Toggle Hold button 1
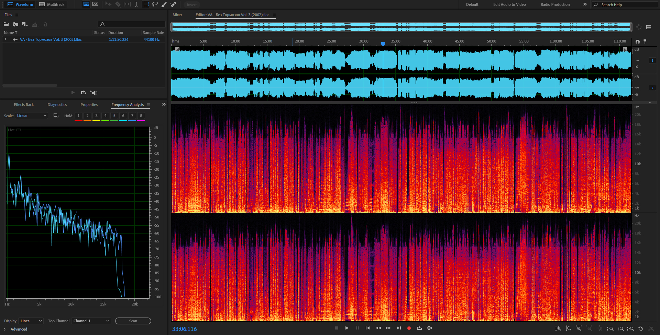The image size is (660, 335). [78, 116]
